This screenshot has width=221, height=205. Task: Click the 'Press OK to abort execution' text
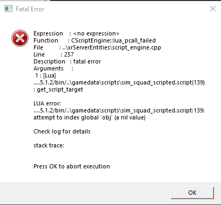[x=72, y=166]
